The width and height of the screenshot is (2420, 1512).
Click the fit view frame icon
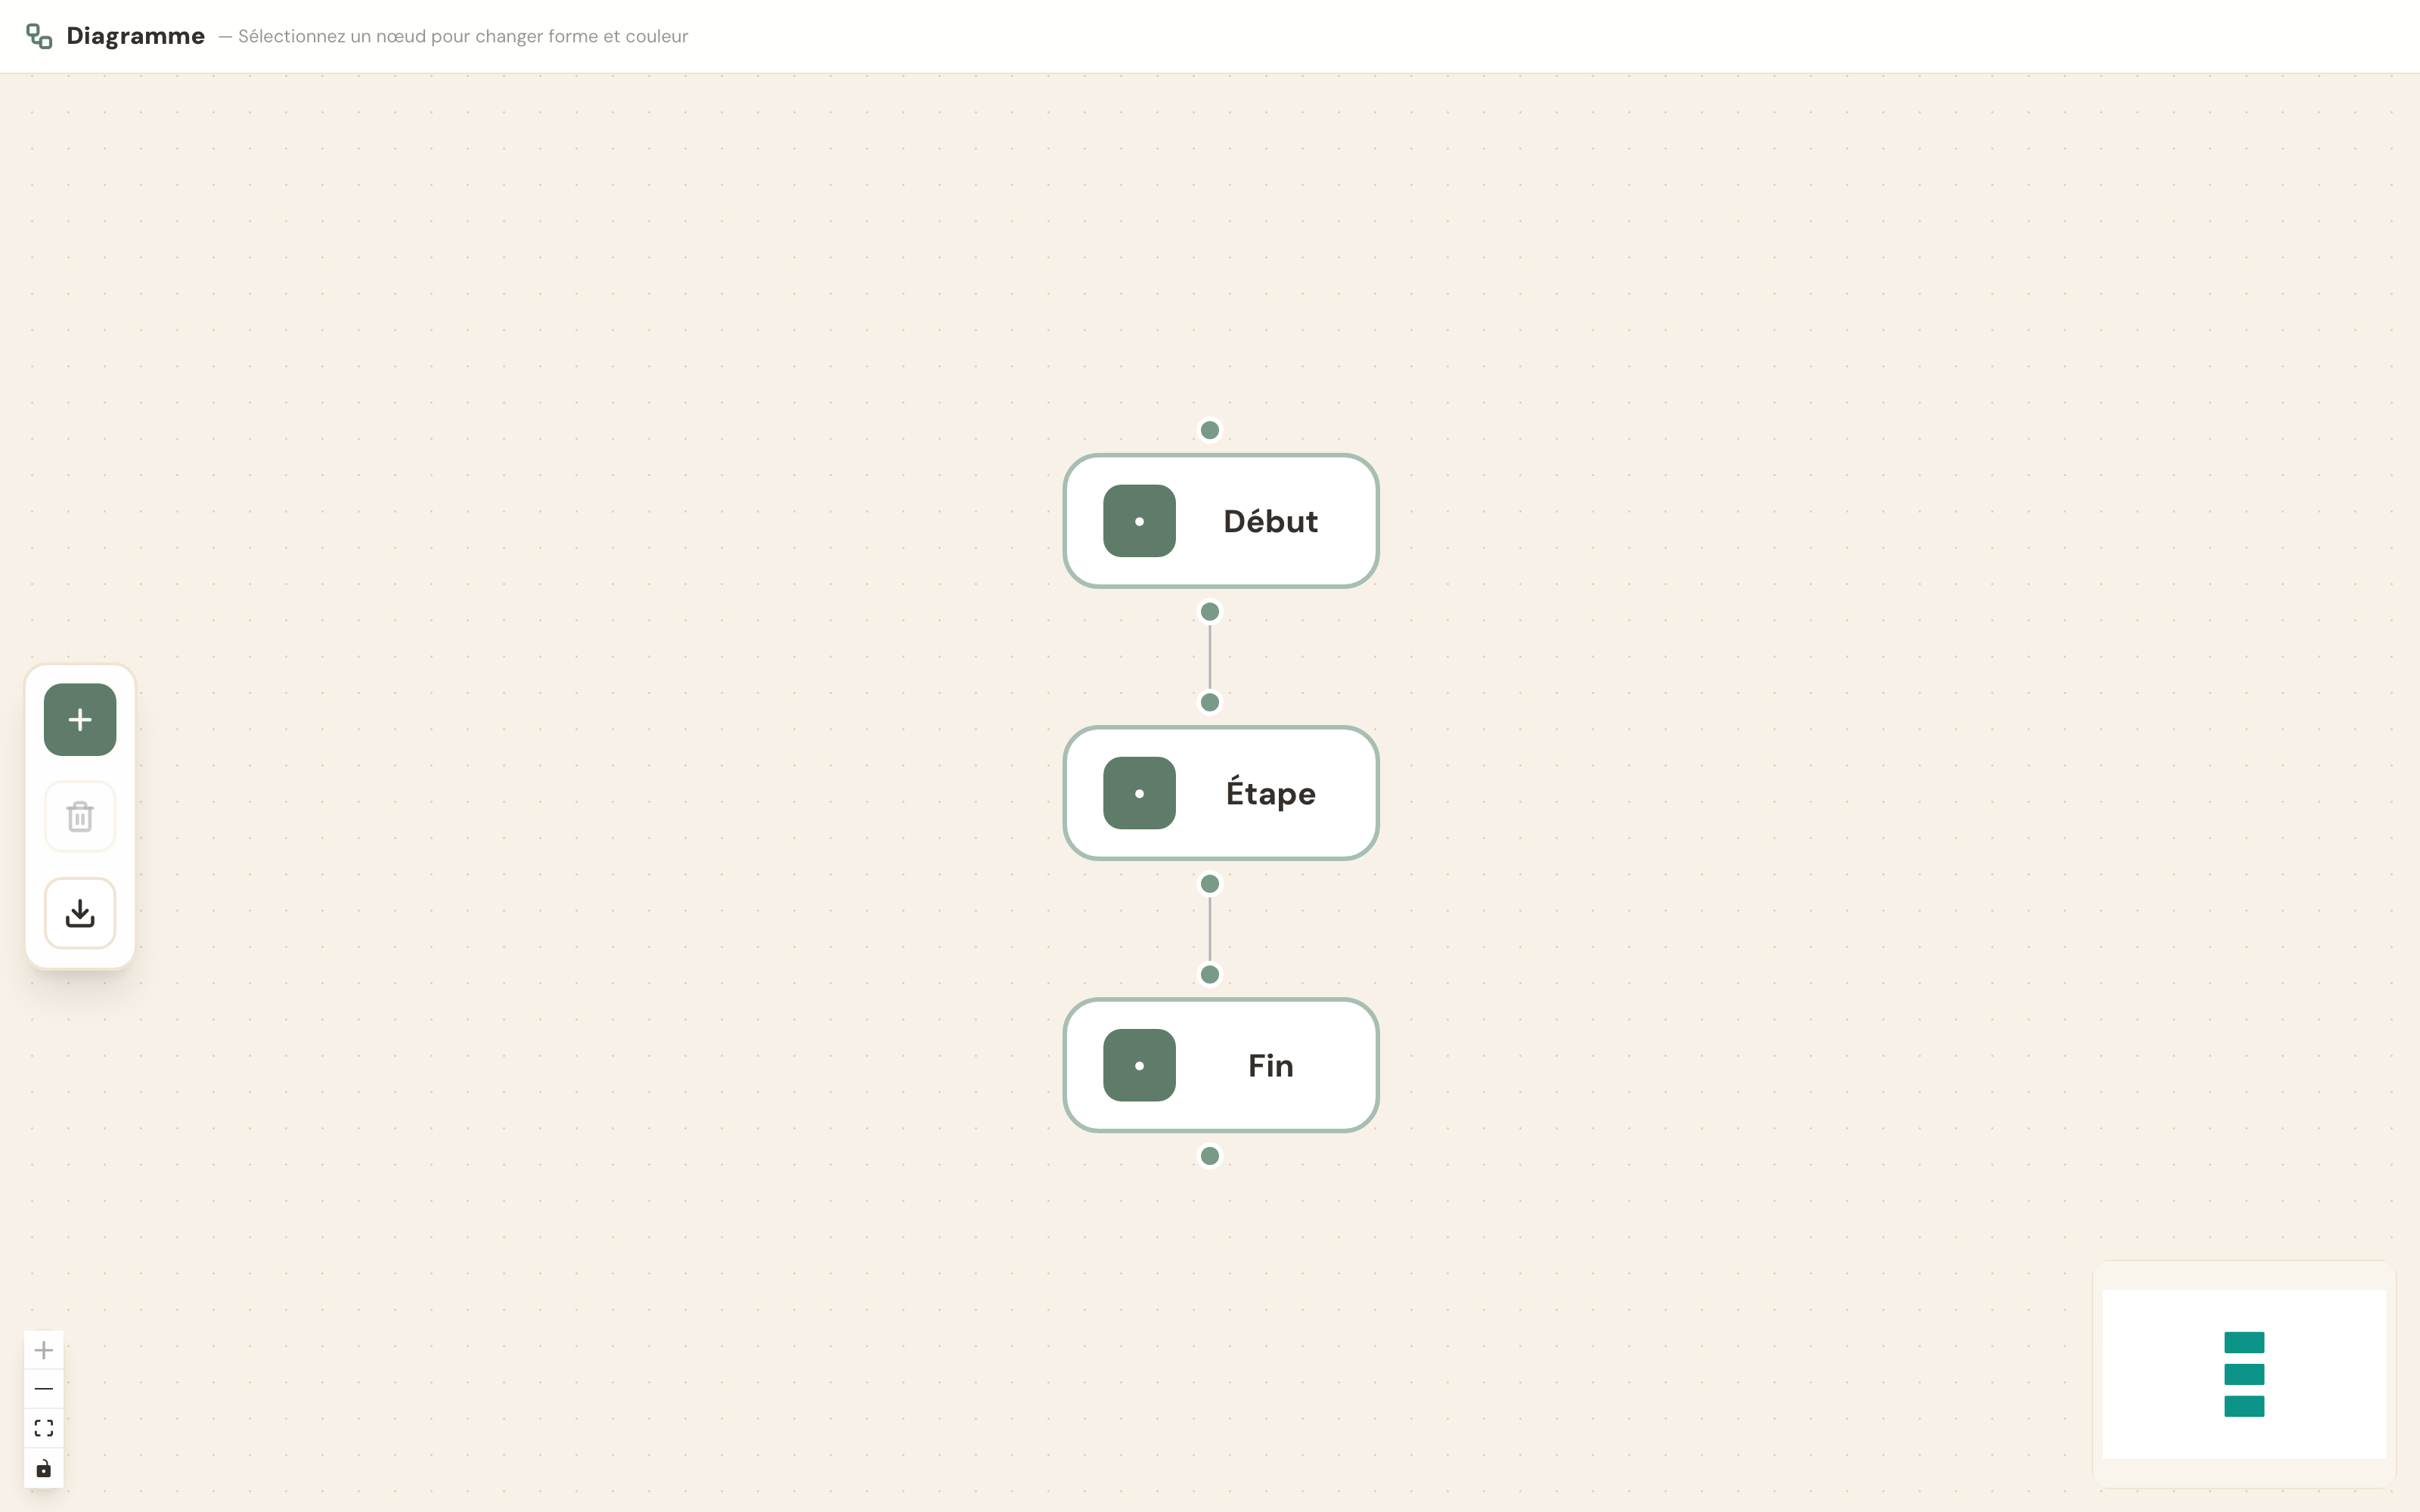click(x=44, y=1428)
